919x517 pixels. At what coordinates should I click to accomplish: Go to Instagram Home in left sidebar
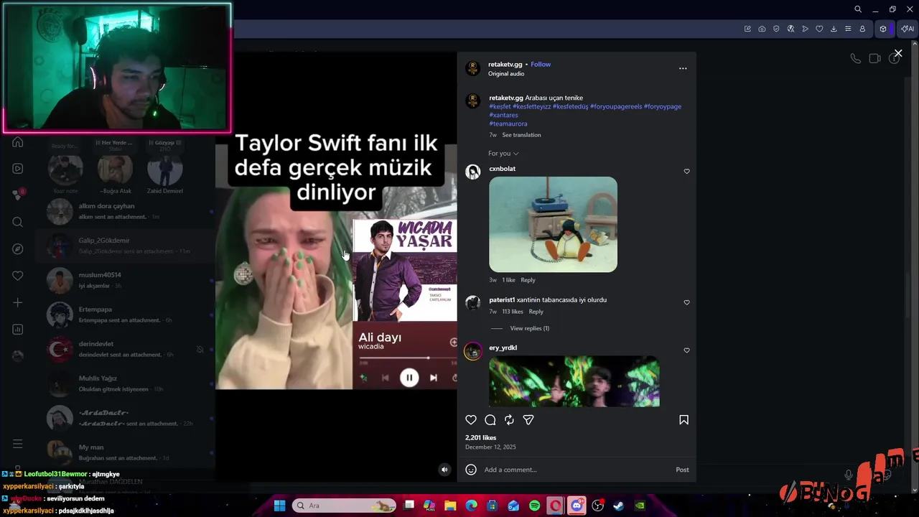[18, 142]
